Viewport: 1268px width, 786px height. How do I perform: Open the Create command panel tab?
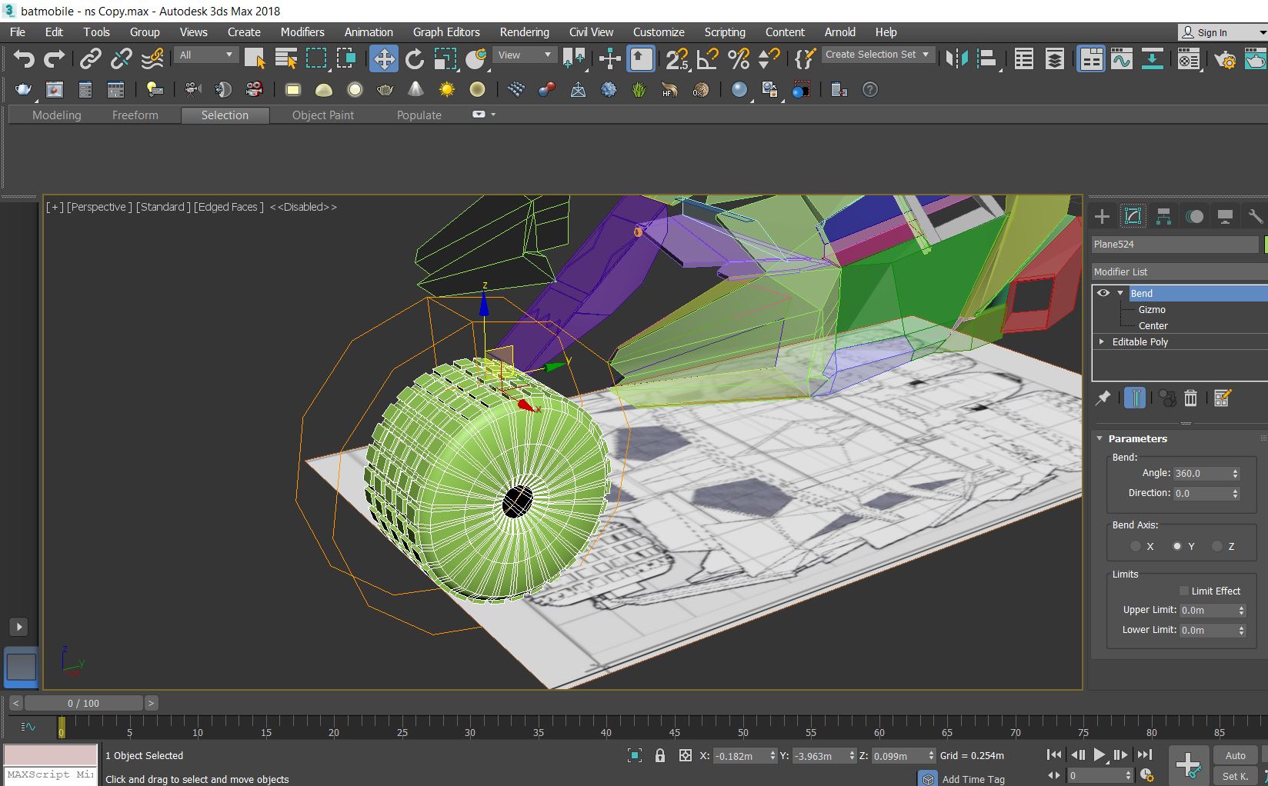tap(1102, 216)
